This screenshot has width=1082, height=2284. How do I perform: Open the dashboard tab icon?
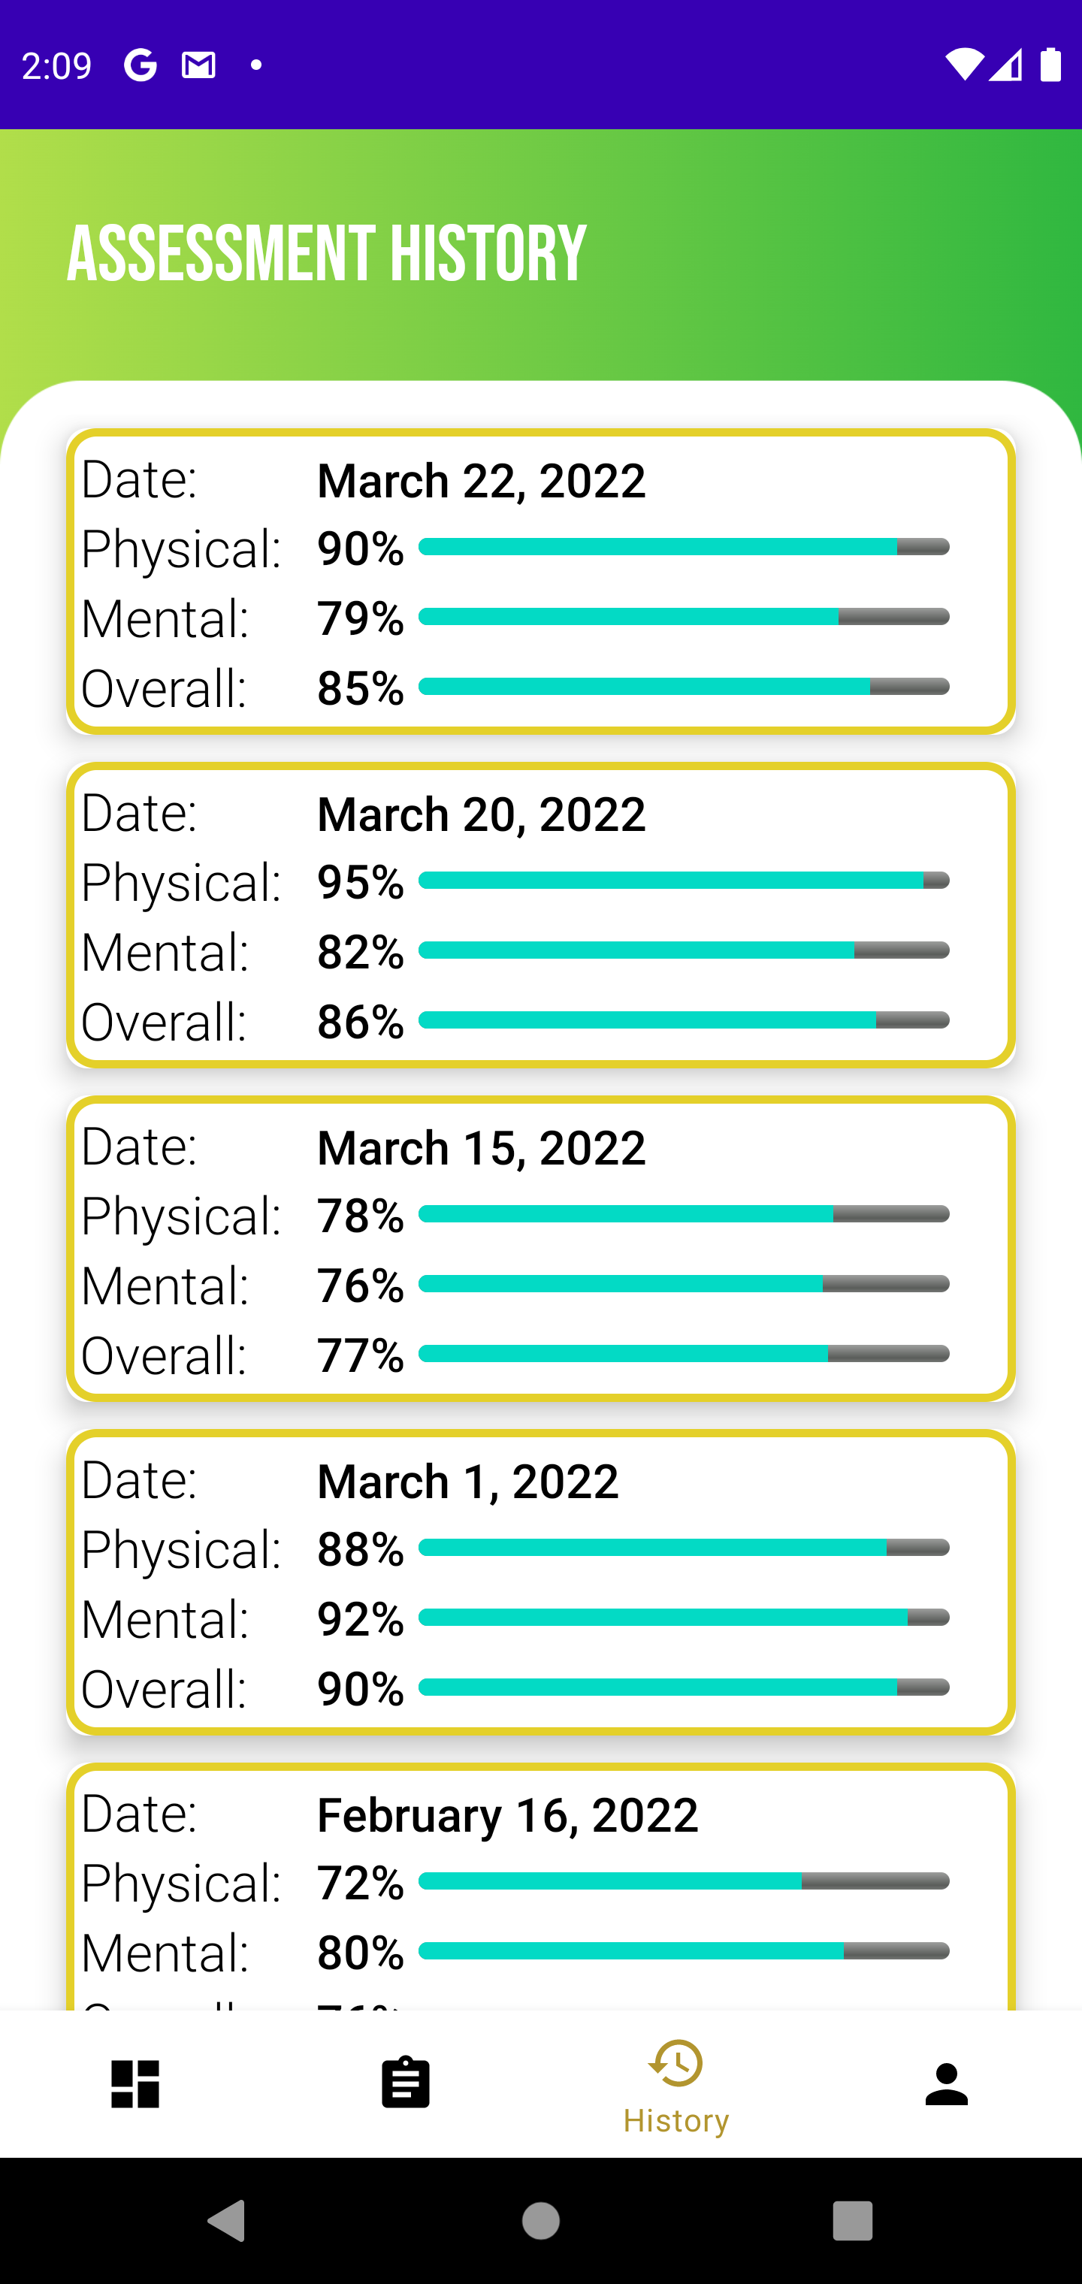[x=134, y=2083]
